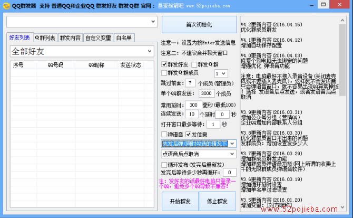Click the 常用延时 field showing 300

pos(193,105)
